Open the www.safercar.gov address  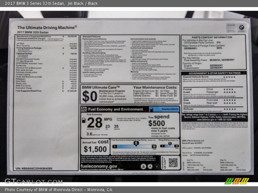214,120
